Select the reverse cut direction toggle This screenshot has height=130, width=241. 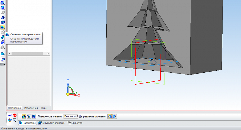[x=115, y=116]
